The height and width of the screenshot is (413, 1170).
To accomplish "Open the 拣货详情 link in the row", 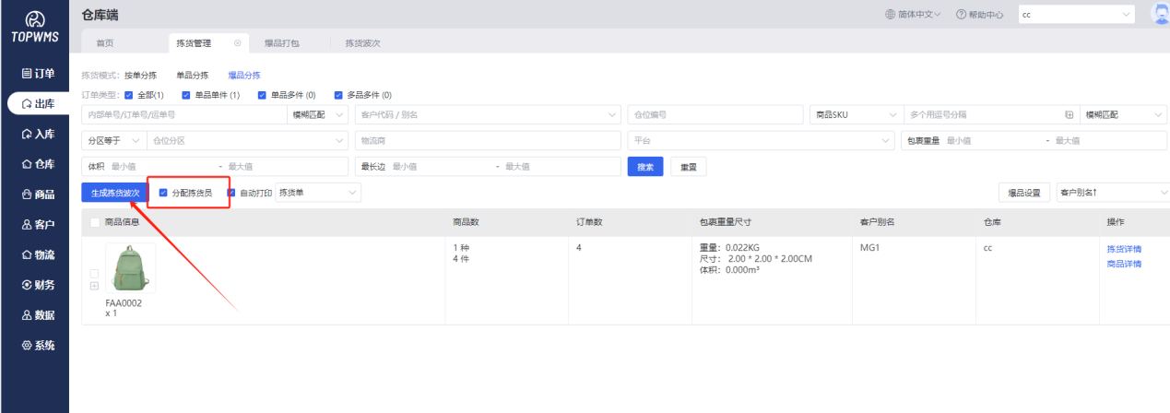I will coord(1124,249).
